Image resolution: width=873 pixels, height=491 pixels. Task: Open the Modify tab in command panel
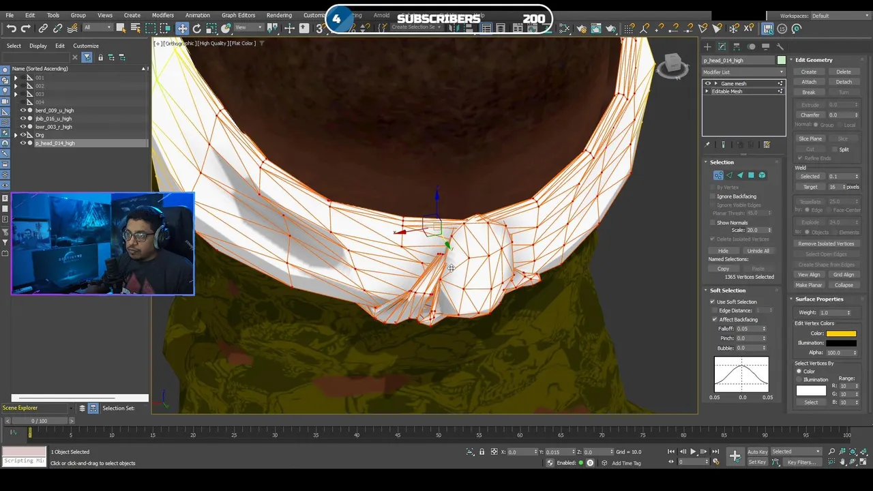pos(722,46)
